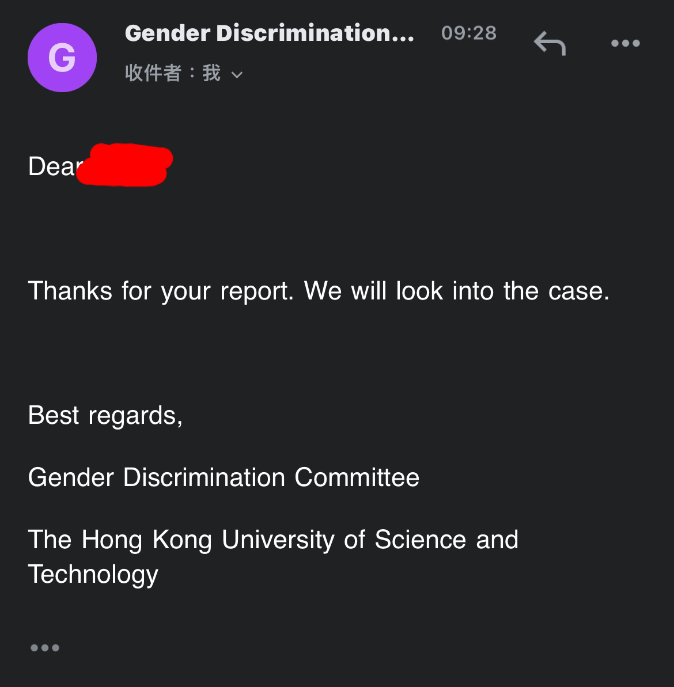Tap the reply arrow icon

point(550,43)
